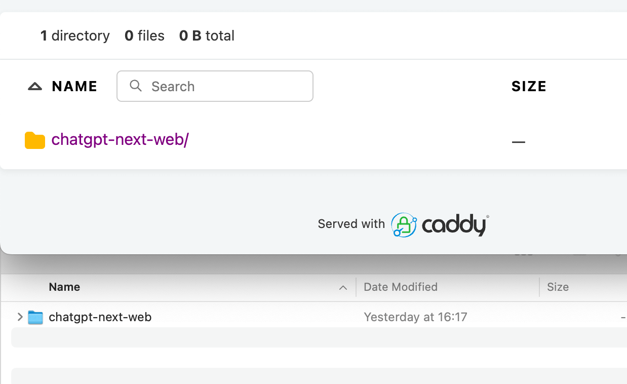Click the yellow chatgpt-next-web folder icon

click(x=35, y=140)
